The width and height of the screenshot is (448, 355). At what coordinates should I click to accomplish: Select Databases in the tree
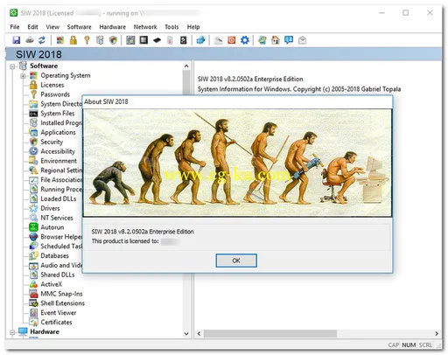[54, 255]
